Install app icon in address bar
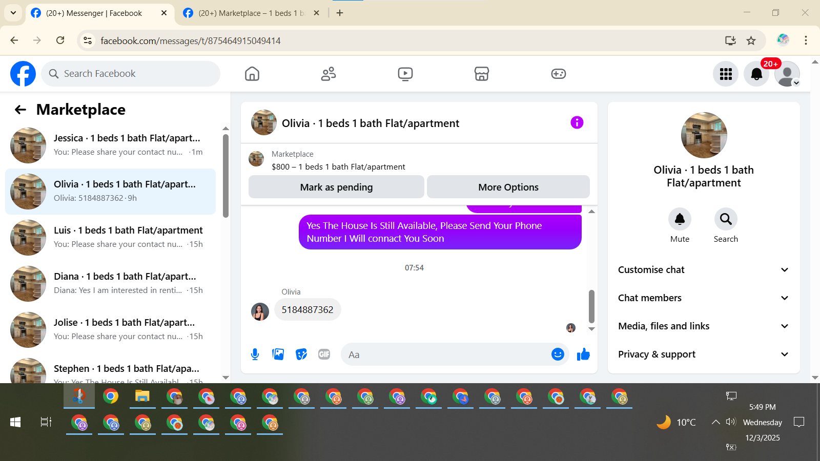The height and width of the screenshot is (461, 820). (730, 40)
